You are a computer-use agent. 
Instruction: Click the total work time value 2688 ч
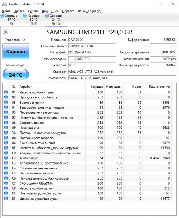(x=163, y=65)
